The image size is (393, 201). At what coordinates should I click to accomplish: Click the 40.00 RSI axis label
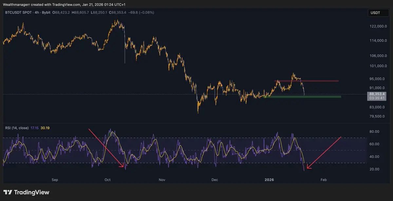(374, 156)
